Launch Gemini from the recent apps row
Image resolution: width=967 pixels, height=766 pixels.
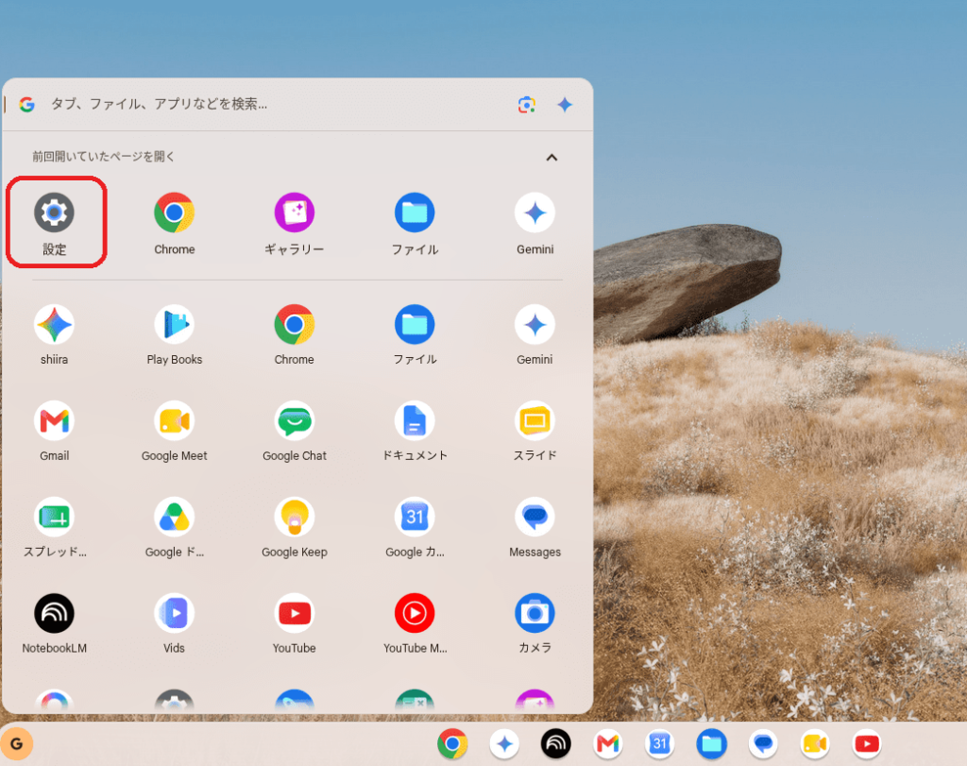point(534,223)
